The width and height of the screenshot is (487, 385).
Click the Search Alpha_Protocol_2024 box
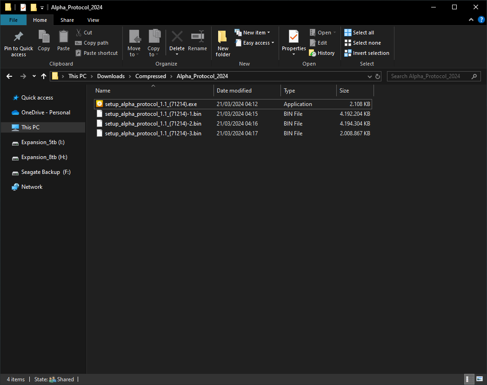tap(434, 76)
